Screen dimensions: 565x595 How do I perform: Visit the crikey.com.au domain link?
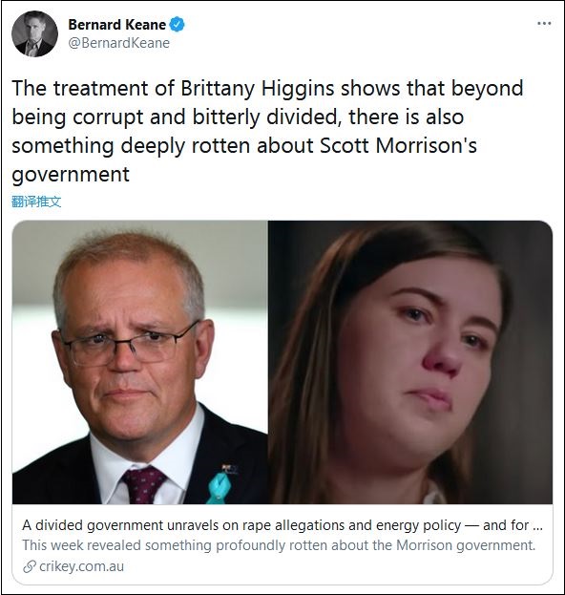(81, 566)
